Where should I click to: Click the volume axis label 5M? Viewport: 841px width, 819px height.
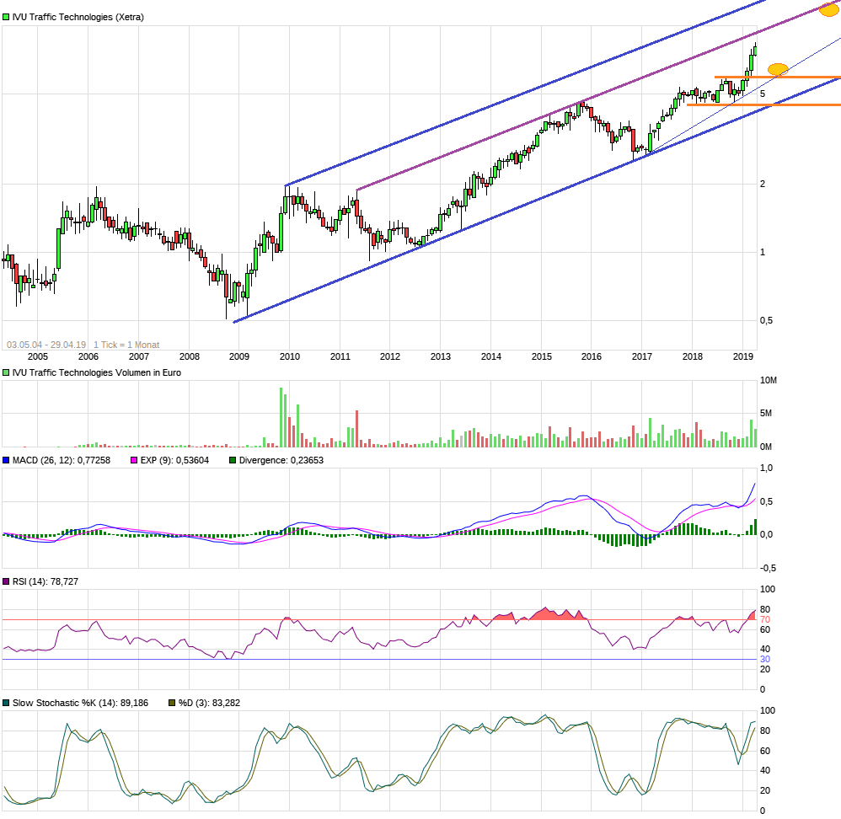(x=766, y=414)
